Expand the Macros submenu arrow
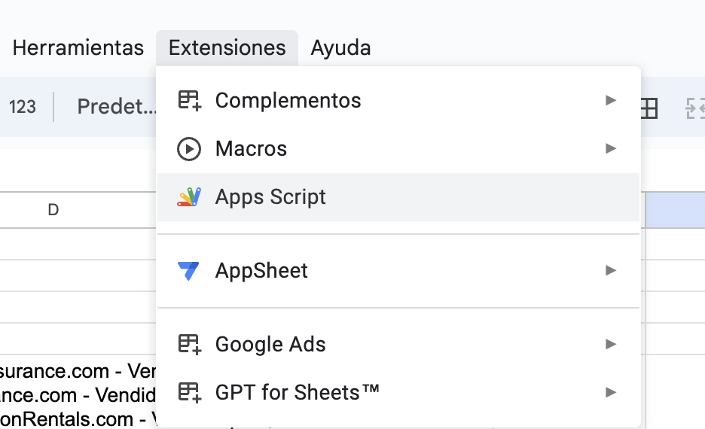Viewport: 705px width, 429px height. 611,149
